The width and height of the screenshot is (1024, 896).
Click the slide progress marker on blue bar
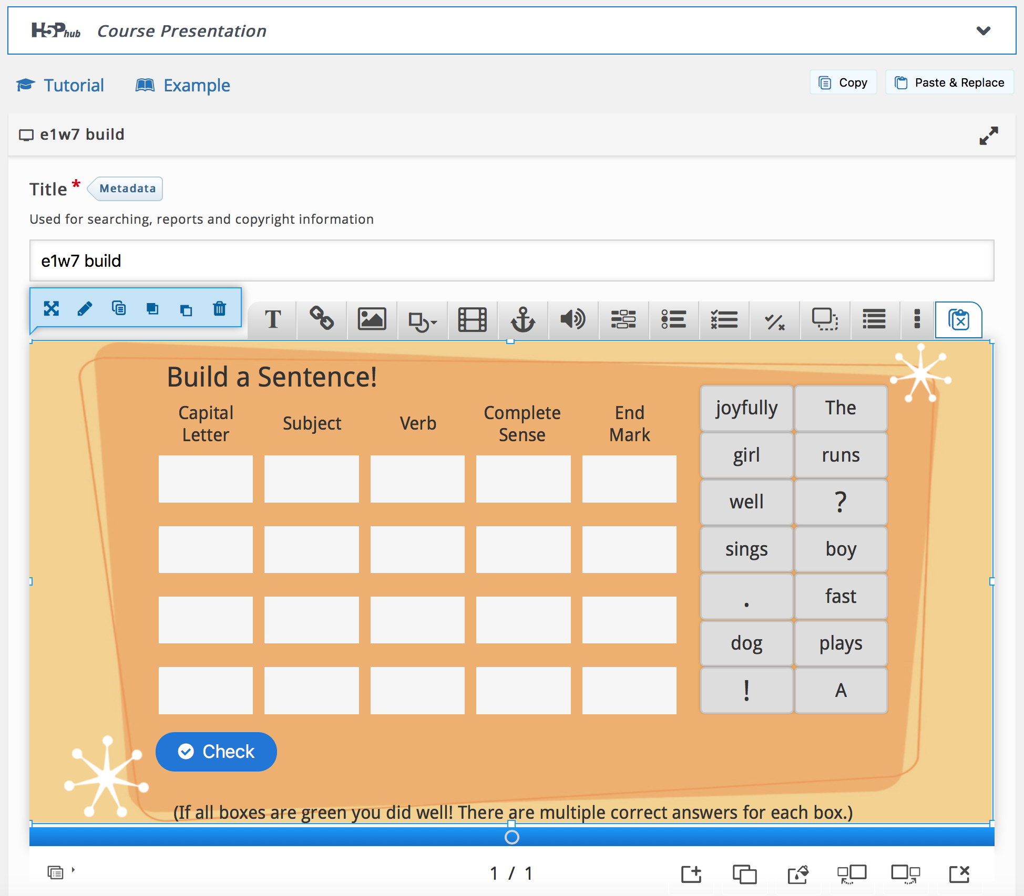511,837
